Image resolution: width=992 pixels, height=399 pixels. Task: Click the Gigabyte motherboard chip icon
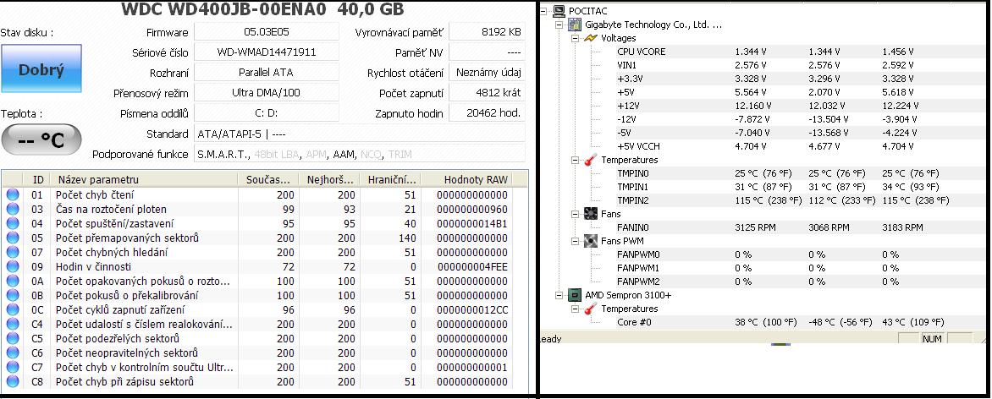click(575, 25)
